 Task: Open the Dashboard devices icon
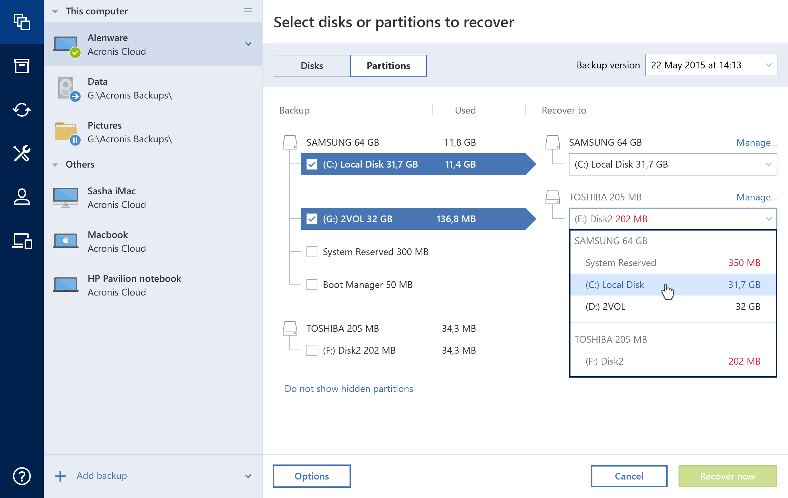pos(22,241)
